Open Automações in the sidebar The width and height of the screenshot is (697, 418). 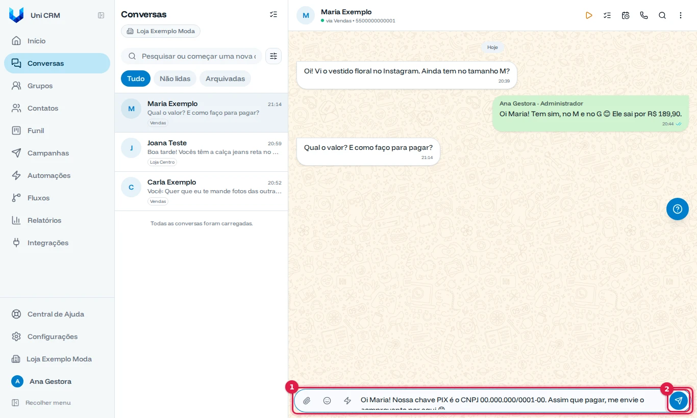point(57,175)
